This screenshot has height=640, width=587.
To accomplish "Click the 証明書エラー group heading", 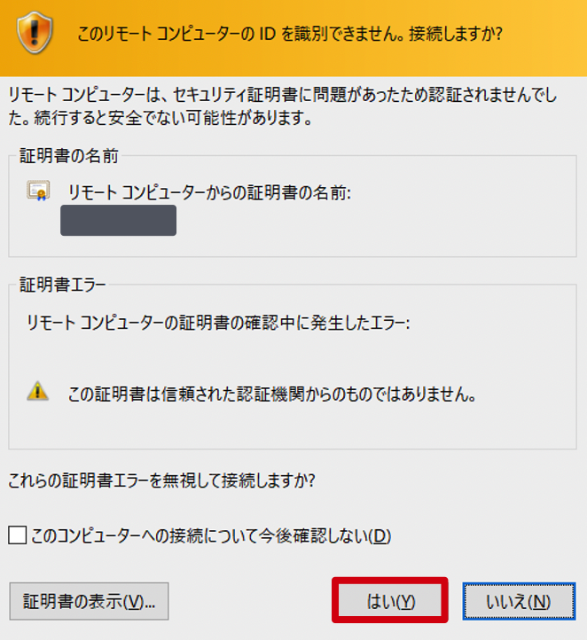I will (x=63, y=285).
